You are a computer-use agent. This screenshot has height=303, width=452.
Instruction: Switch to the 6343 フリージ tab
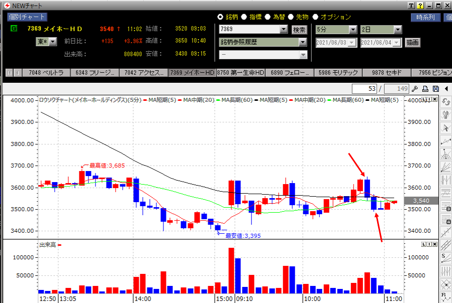coord(95,73)
